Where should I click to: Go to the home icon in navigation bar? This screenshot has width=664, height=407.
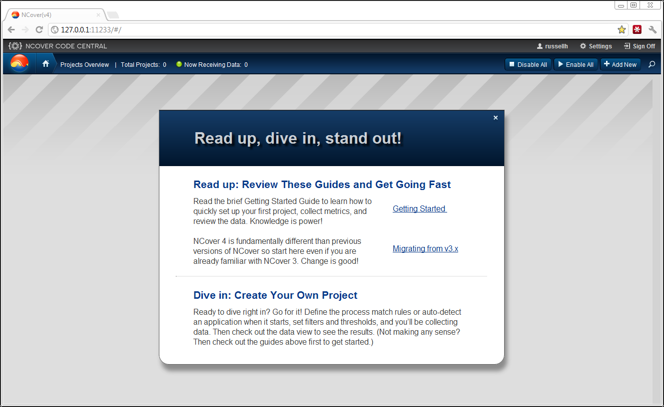point(46,64)
